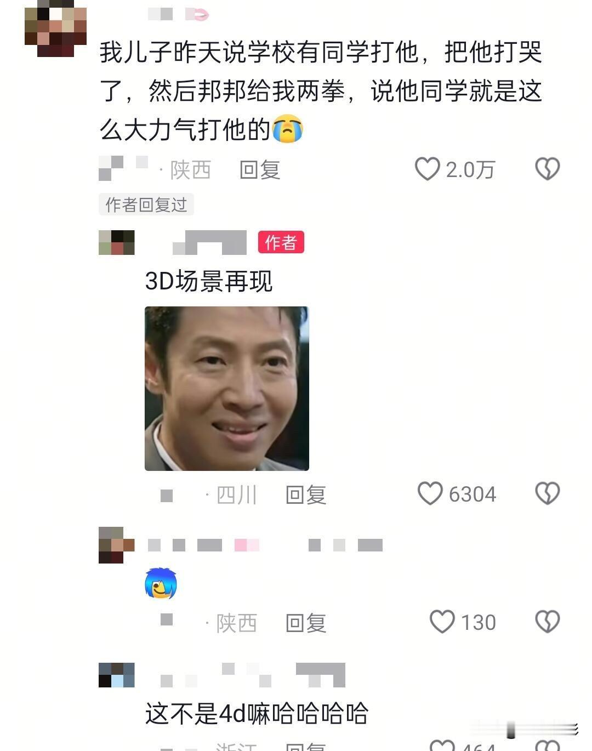The height and width of the screenshot is (751, 592).
Task: Open the smiling man meme image
Action: pos(227,389)
